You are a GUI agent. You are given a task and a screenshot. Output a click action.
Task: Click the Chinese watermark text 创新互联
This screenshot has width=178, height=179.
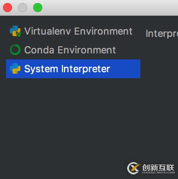pos(158,168)
